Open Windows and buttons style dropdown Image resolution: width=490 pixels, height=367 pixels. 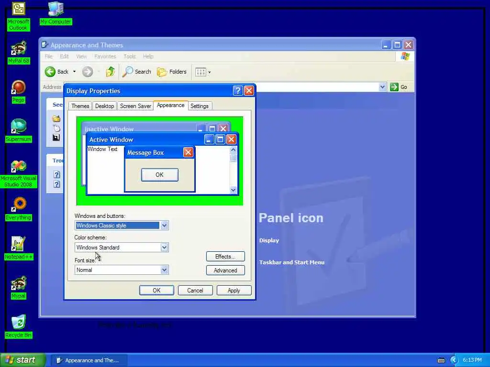[x=165, y=226]
